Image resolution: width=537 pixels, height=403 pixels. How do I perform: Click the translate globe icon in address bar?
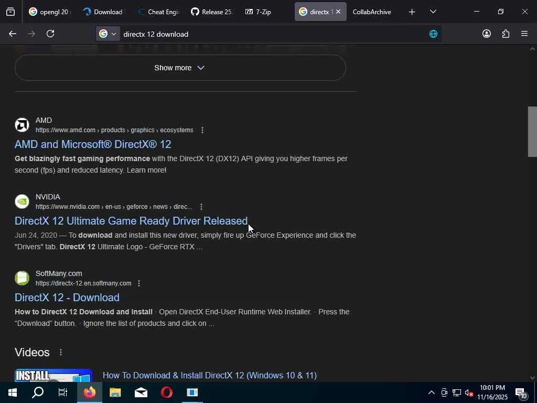(x=433, y=34)
